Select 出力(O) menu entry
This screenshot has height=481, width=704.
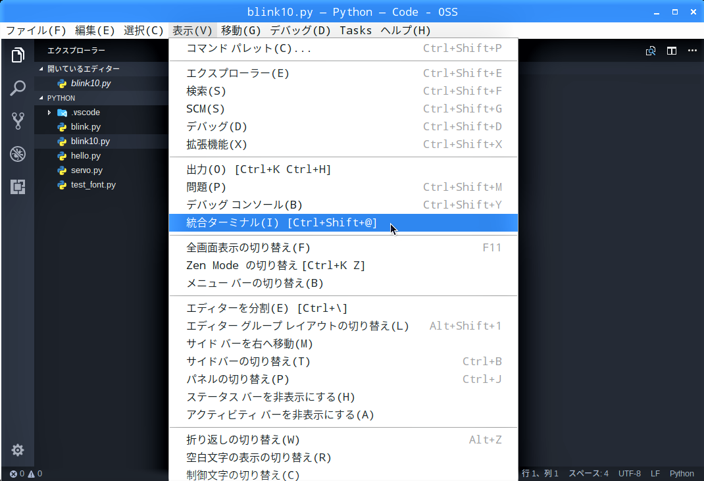[x=343, y=169]
